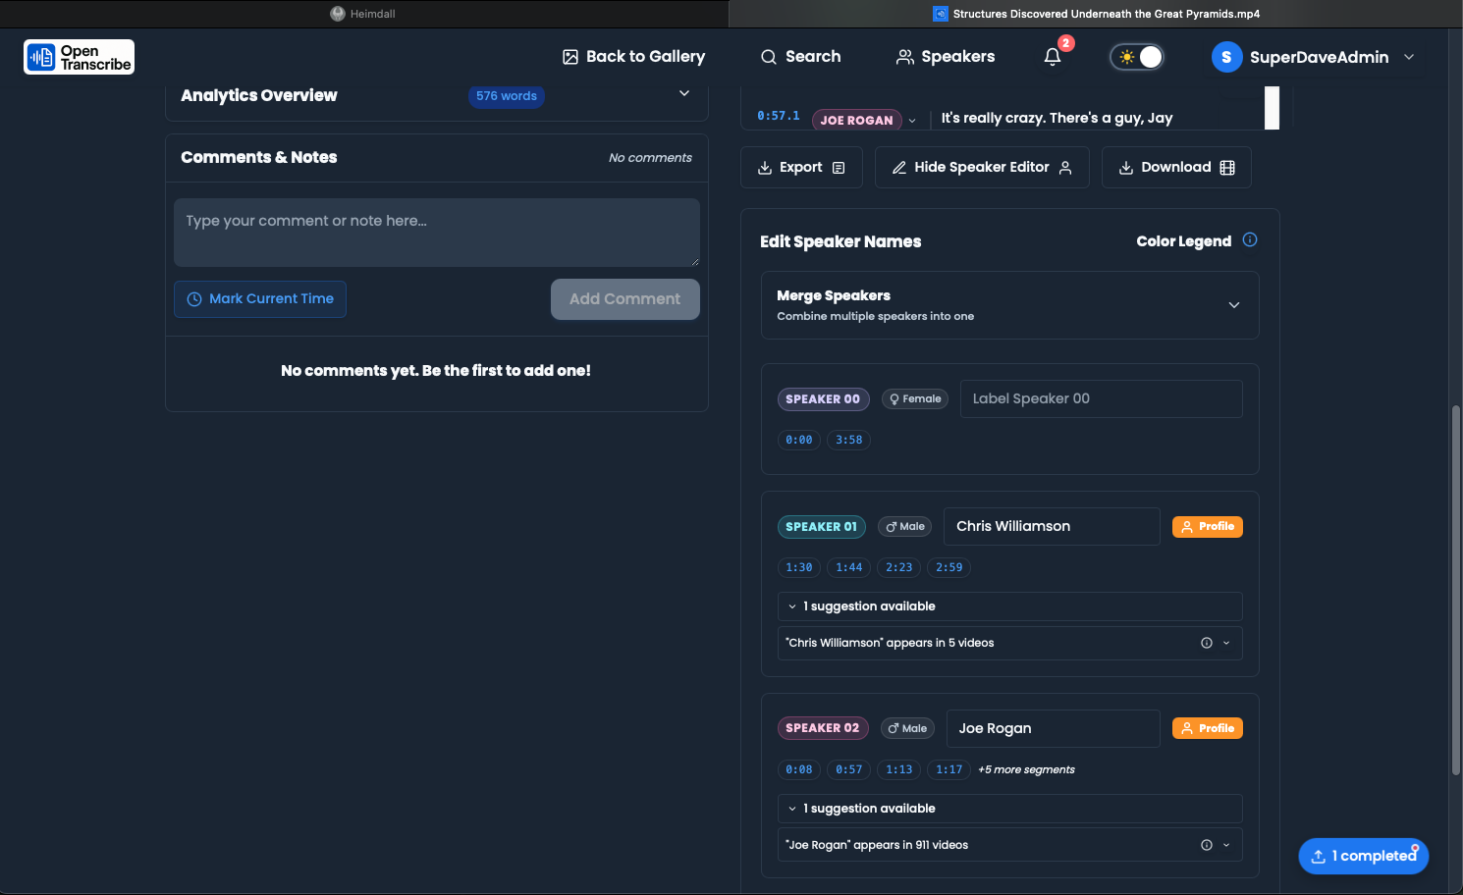Viewport: 1463px width, 895px height.
Task: Open the Speakers page
Action: [946, 57]
